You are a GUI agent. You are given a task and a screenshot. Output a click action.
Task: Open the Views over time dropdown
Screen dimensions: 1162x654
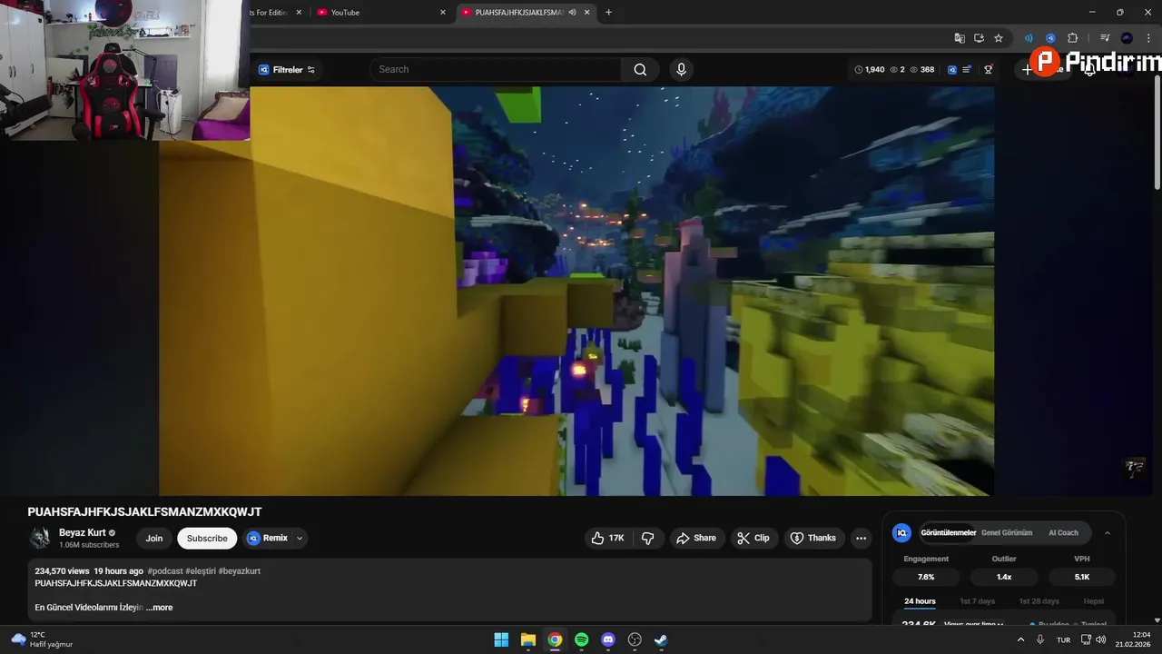point(973,624)
